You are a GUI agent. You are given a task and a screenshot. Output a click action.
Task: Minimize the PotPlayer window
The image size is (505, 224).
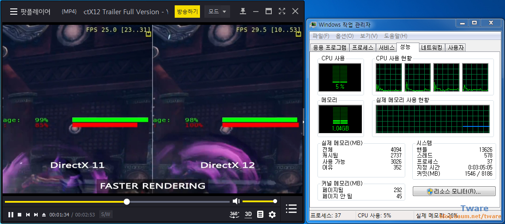(256, 12)
